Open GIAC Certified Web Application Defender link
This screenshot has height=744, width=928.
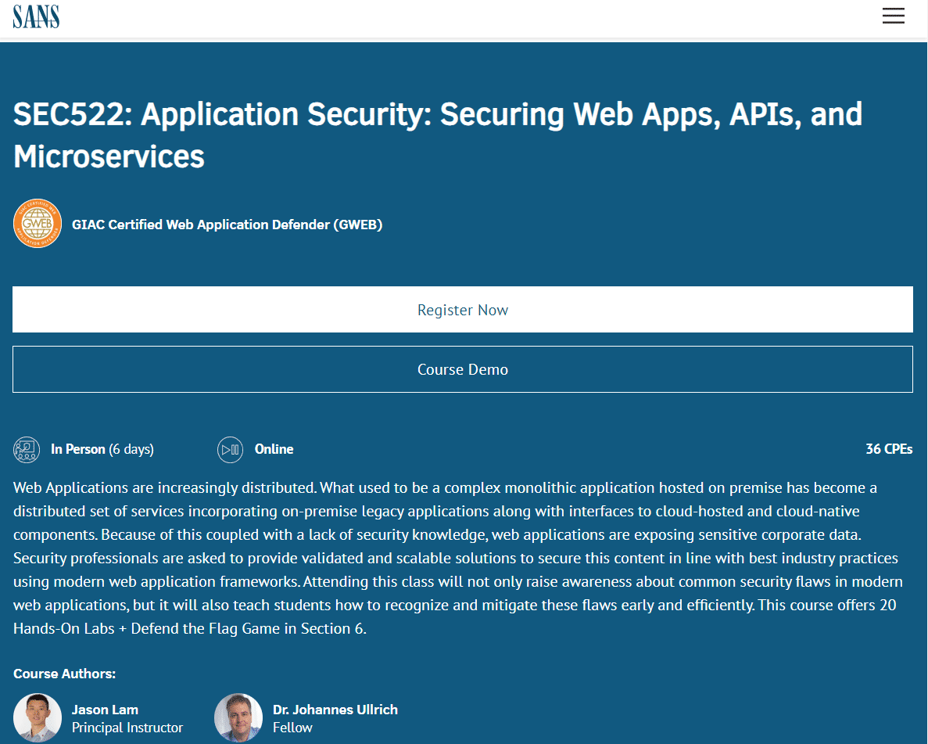pyautogui.click(x=227, y=225)
